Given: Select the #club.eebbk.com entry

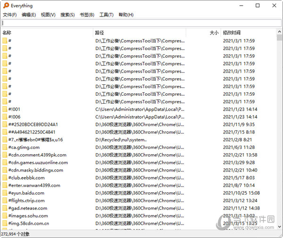Looking at the screenshot, I should (x=26, y=178).
